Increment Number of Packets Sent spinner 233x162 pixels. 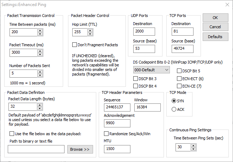click(x=40, y=72)
